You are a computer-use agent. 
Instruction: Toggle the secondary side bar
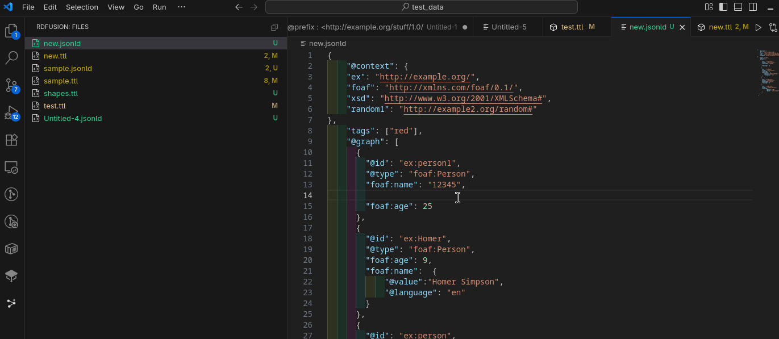[752, 6]
